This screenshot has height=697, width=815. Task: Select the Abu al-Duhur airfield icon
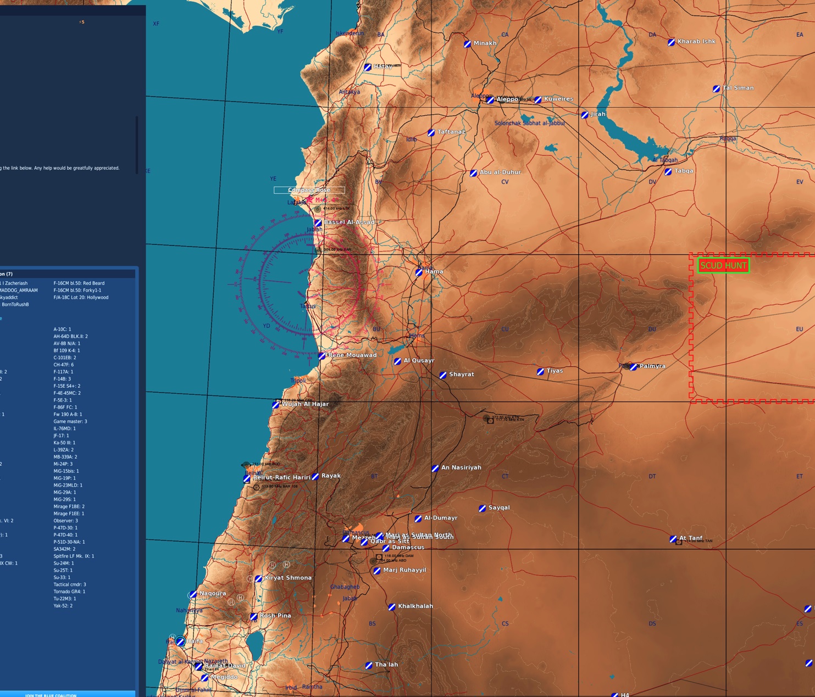(x=474, y=173)
